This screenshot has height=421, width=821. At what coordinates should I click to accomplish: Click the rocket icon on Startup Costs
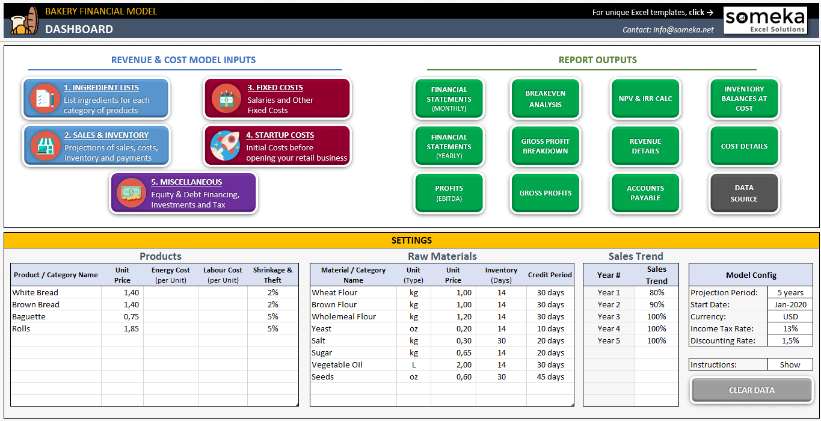tap(225, 146)
